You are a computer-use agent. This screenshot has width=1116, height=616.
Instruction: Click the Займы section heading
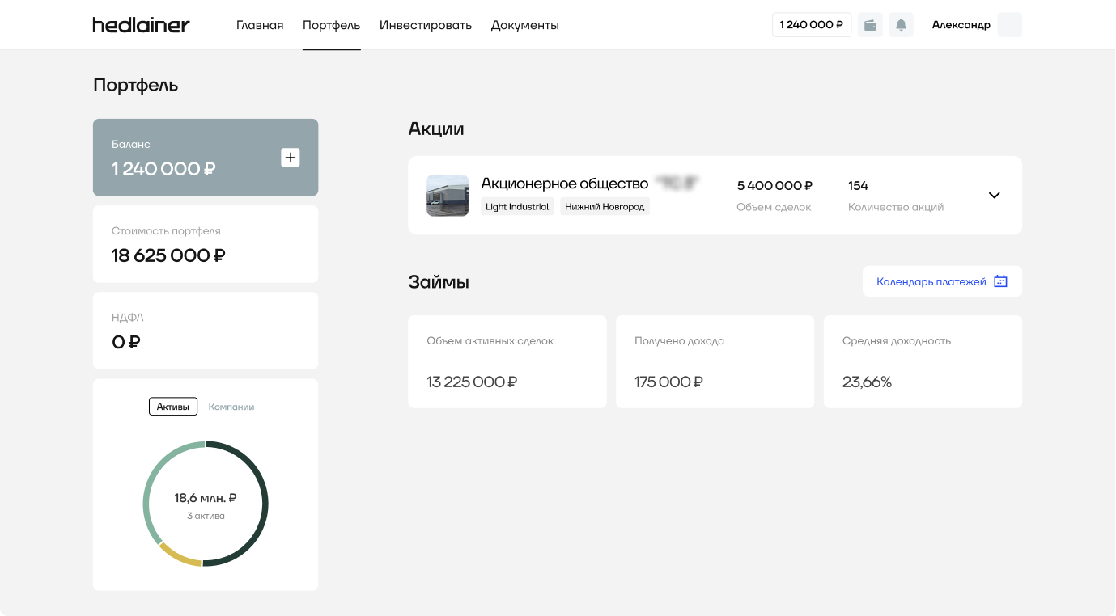click(x=439, y=282)
